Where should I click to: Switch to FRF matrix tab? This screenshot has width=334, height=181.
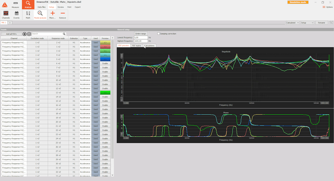[x=137, y=46]
